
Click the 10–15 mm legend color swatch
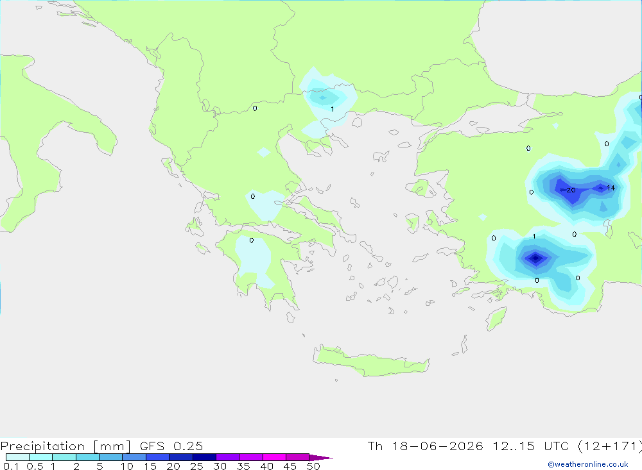[134, 457]
